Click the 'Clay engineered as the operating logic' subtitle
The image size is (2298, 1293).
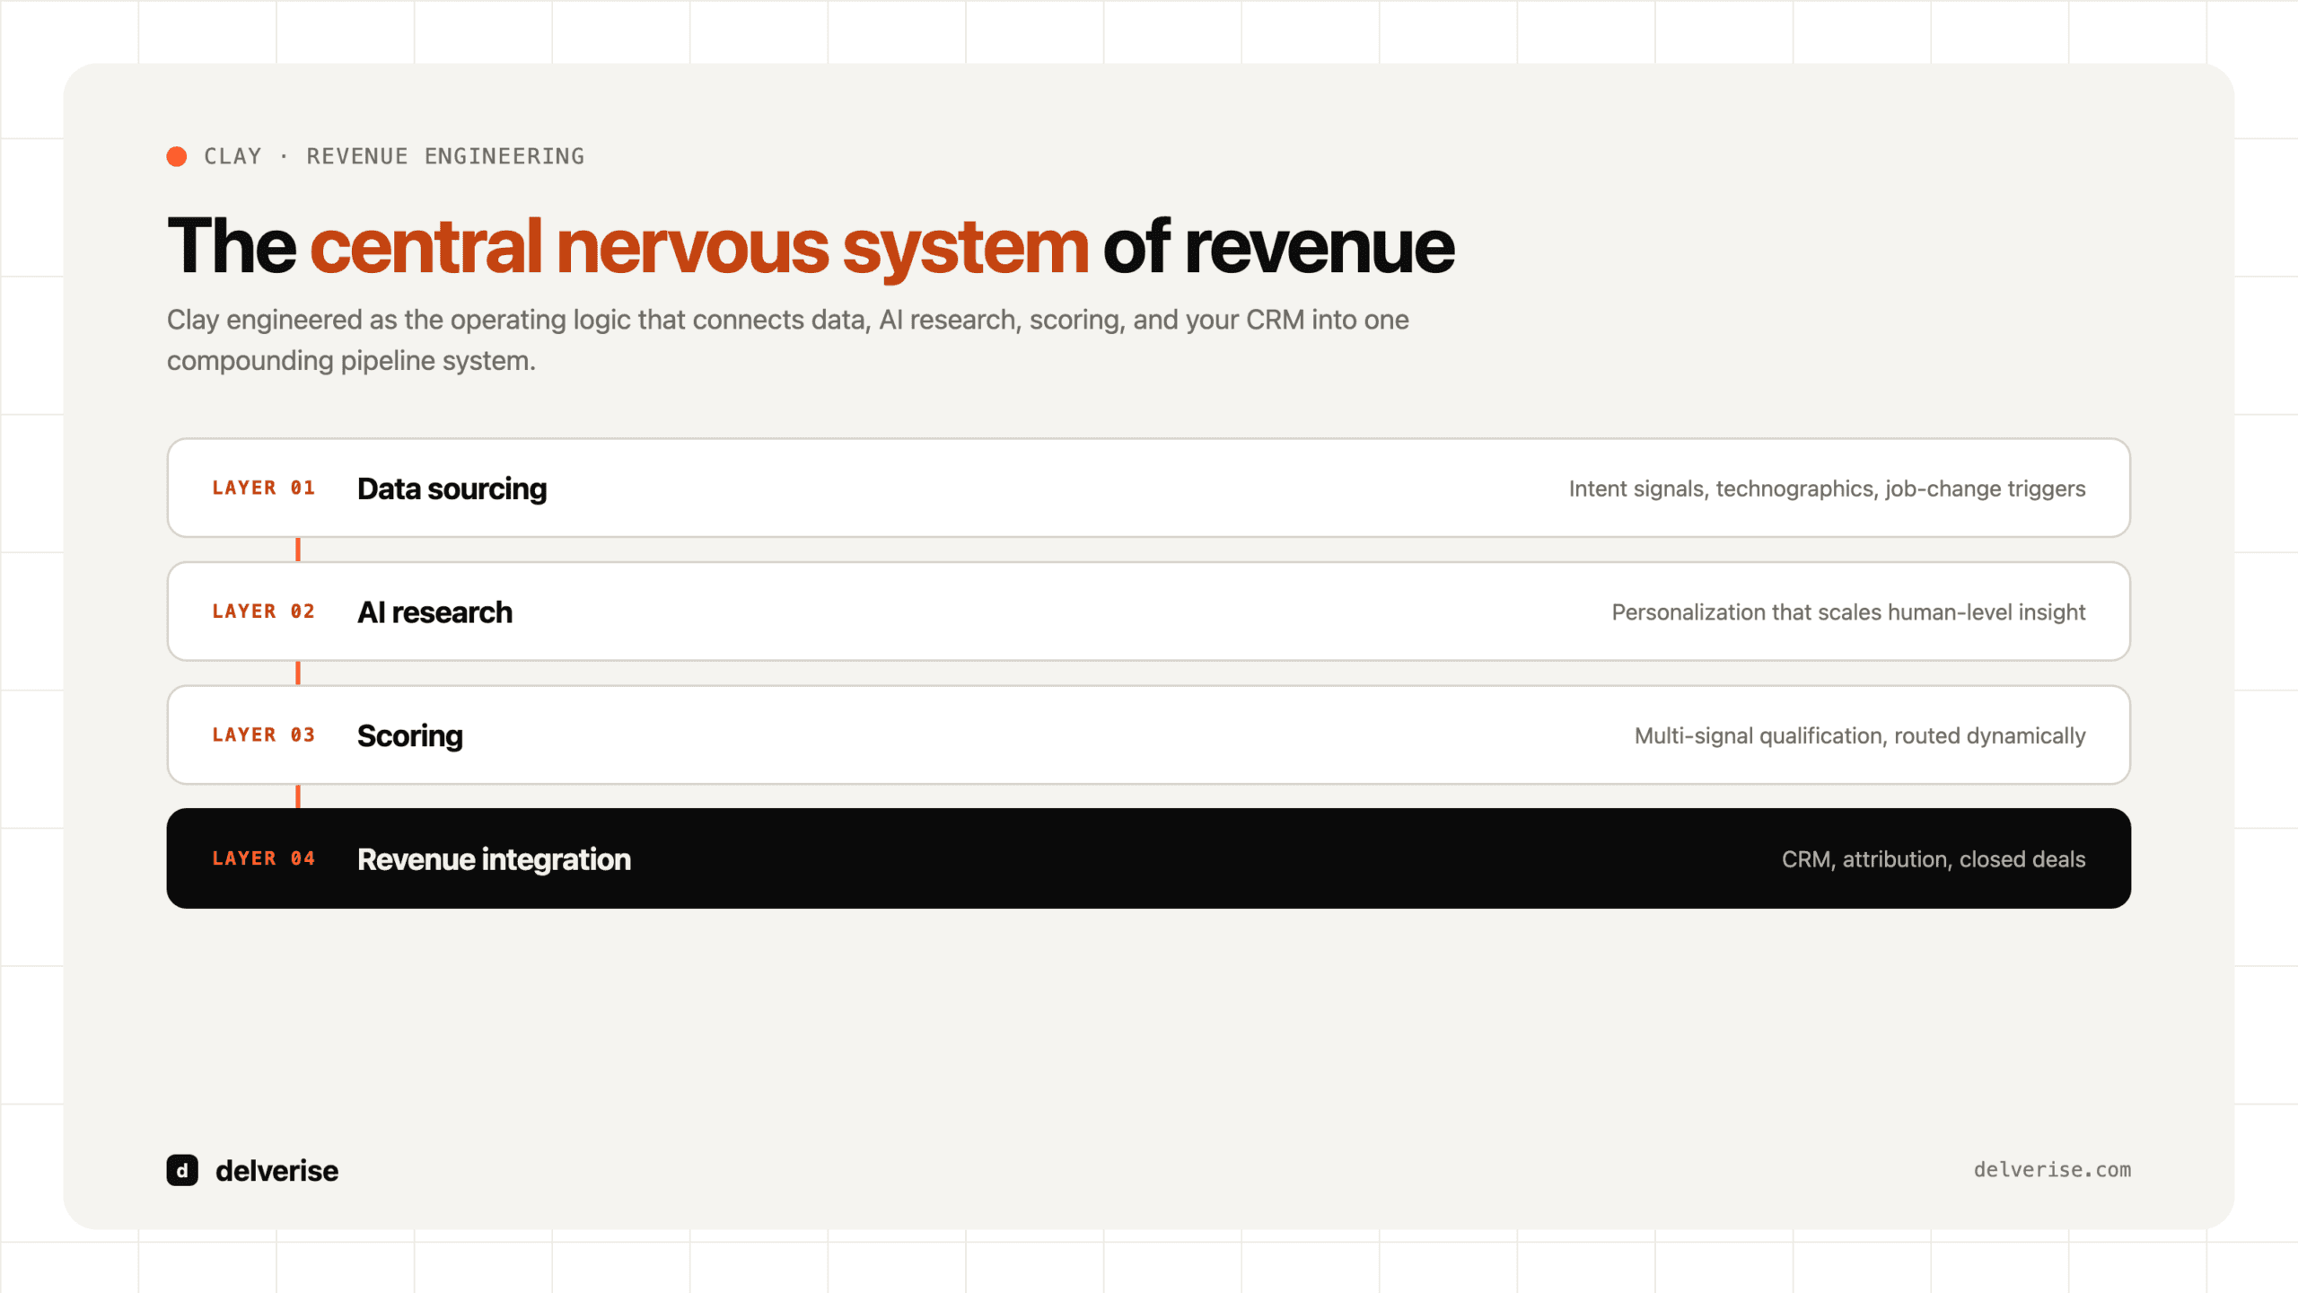coord(788,340)
